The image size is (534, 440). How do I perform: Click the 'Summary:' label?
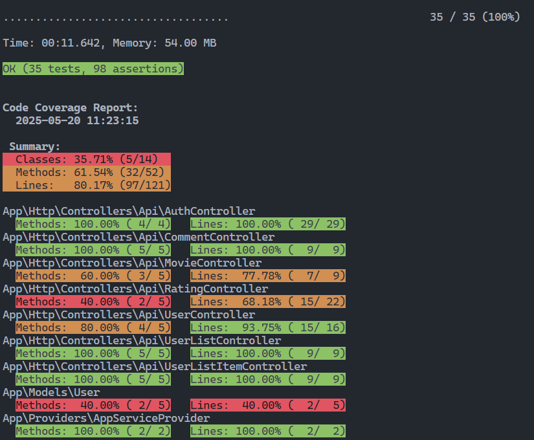(35, 146)
